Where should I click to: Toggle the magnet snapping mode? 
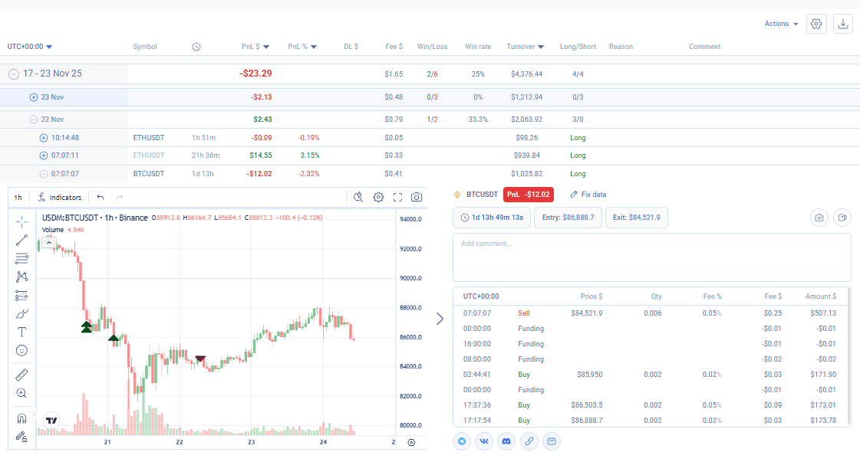pos(22,418)
